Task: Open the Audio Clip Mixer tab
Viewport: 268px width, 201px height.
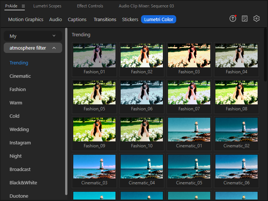Action: pyautogui.click(x=146, y=6)
